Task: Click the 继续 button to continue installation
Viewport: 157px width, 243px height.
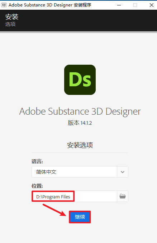Action: (80, 217)
